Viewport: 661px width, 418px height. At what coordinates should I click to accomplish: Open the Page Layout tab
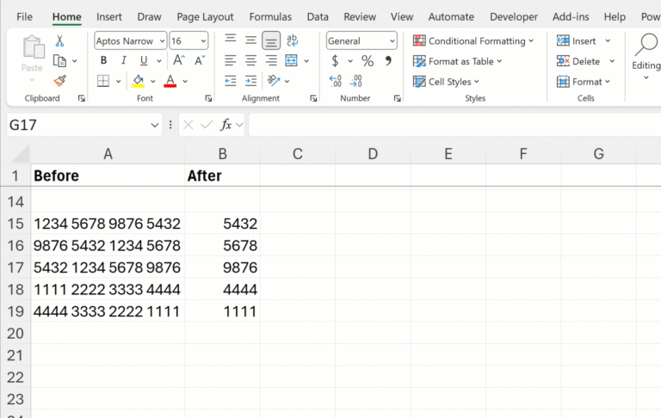(205, 16)
